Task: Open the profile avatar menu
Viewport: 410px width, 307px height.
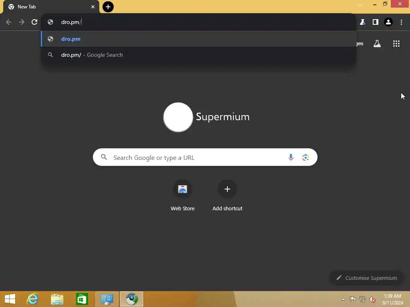Action: pos(388,22)
